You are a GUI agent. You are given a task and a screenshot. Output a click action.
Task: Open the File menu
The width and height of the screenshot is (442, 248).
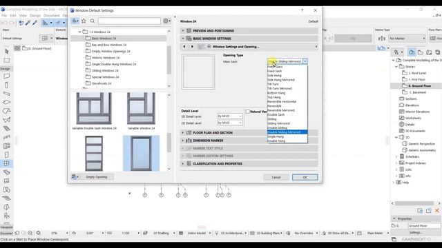pyautogui.click(x=4, y=15)
